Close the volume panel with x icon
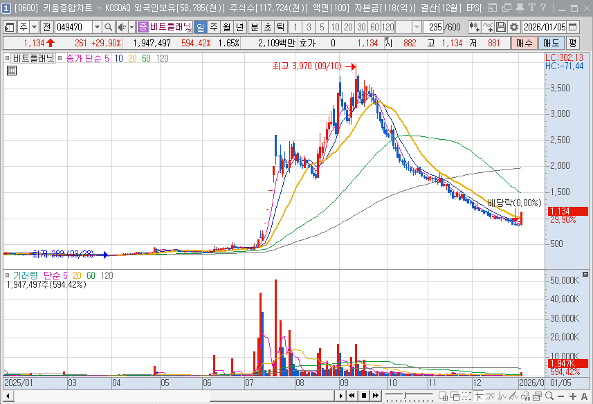Image resolution: width=593 pixels, height=404 pixels. [585, 275]
